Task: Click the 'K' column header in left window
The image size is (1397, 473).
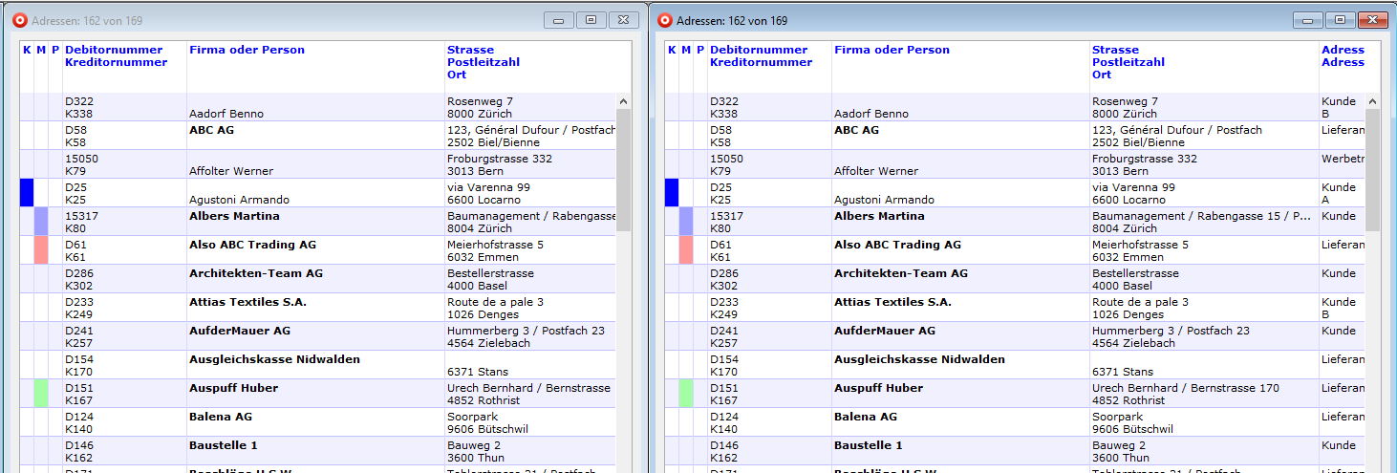Action: (27, 50)
